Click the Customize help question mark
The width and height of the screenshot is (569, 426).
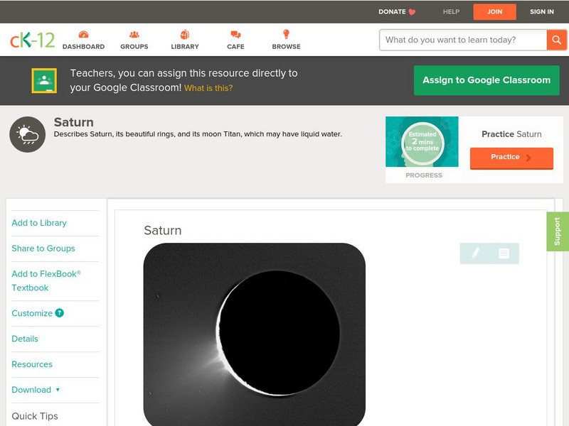60,313
